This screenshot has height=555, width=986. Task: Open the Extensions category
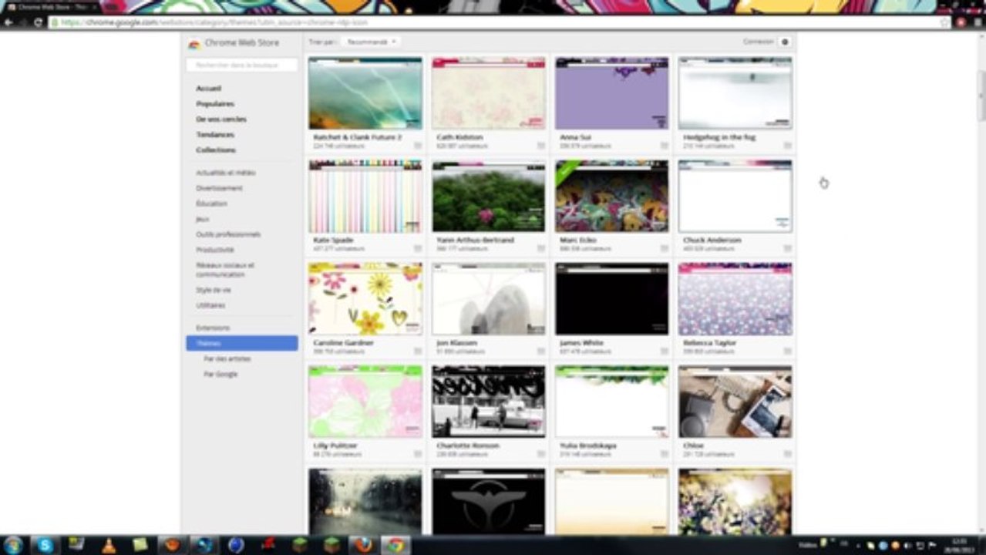point(213,328)
